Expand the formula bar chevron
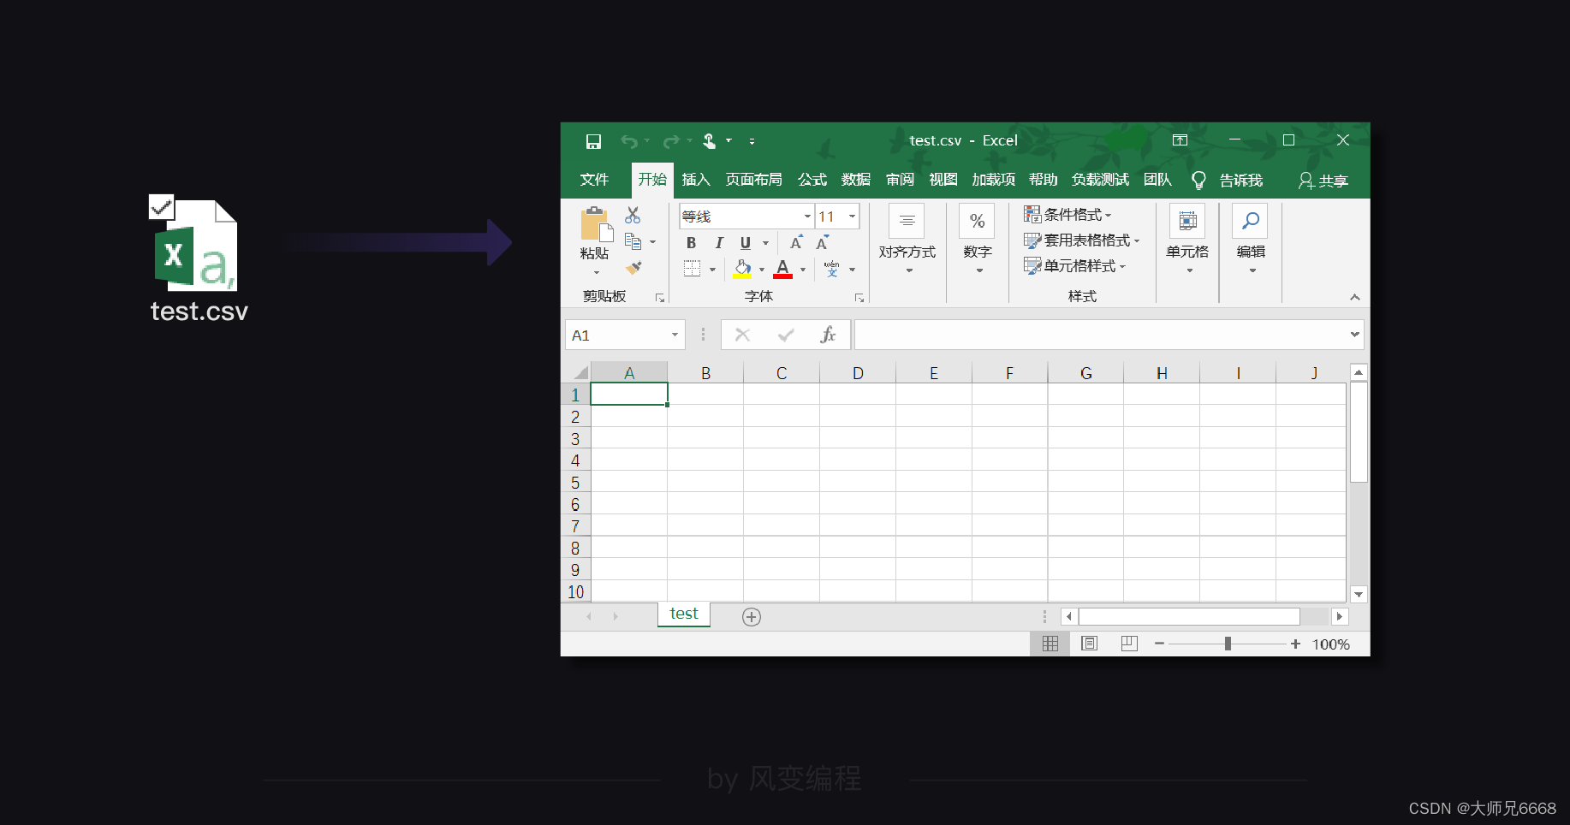Screen dimensions: 1570x825 coord(1355,335)
